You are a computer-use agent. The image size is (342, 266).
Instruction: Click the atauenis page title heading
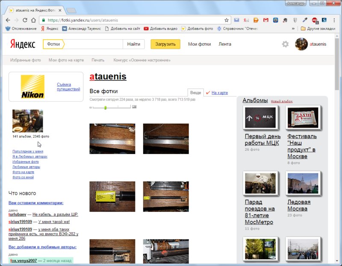point(108,76)
